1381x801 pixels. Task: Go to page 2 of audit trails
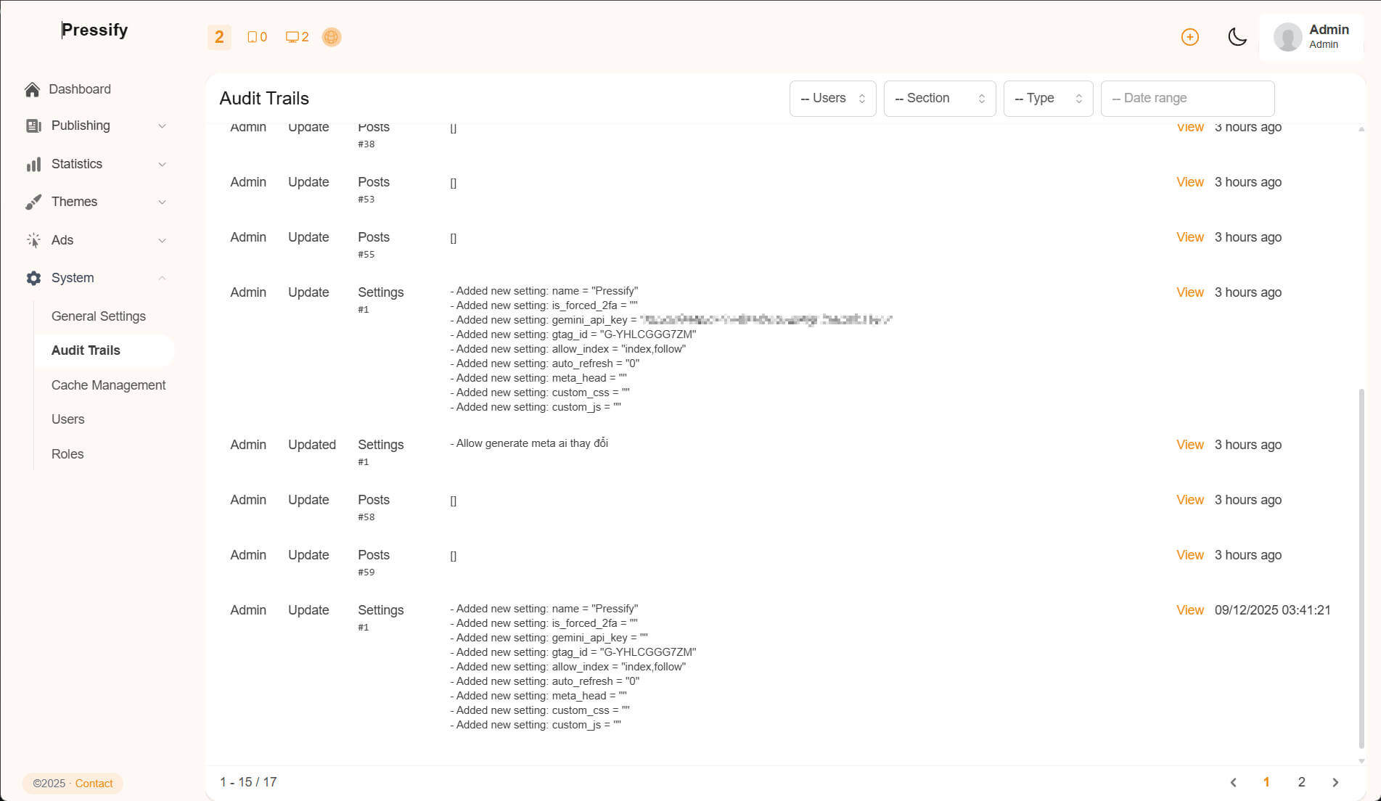coord(1301,782)
